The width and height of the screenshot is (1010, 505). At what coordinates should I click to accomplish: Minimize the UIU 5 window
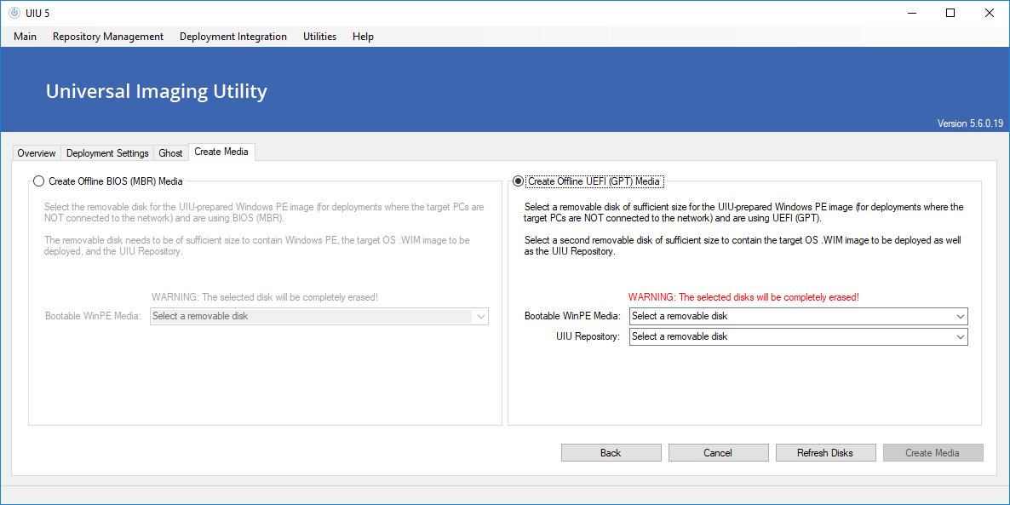(911, 13)
